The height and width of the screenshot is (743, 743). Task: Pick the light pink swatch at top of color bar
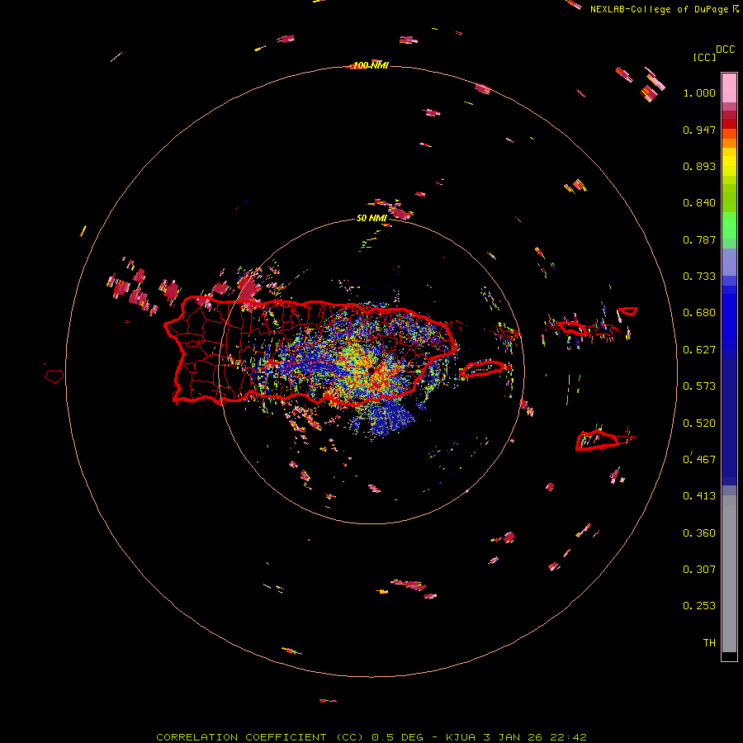[x=729, y=88]
